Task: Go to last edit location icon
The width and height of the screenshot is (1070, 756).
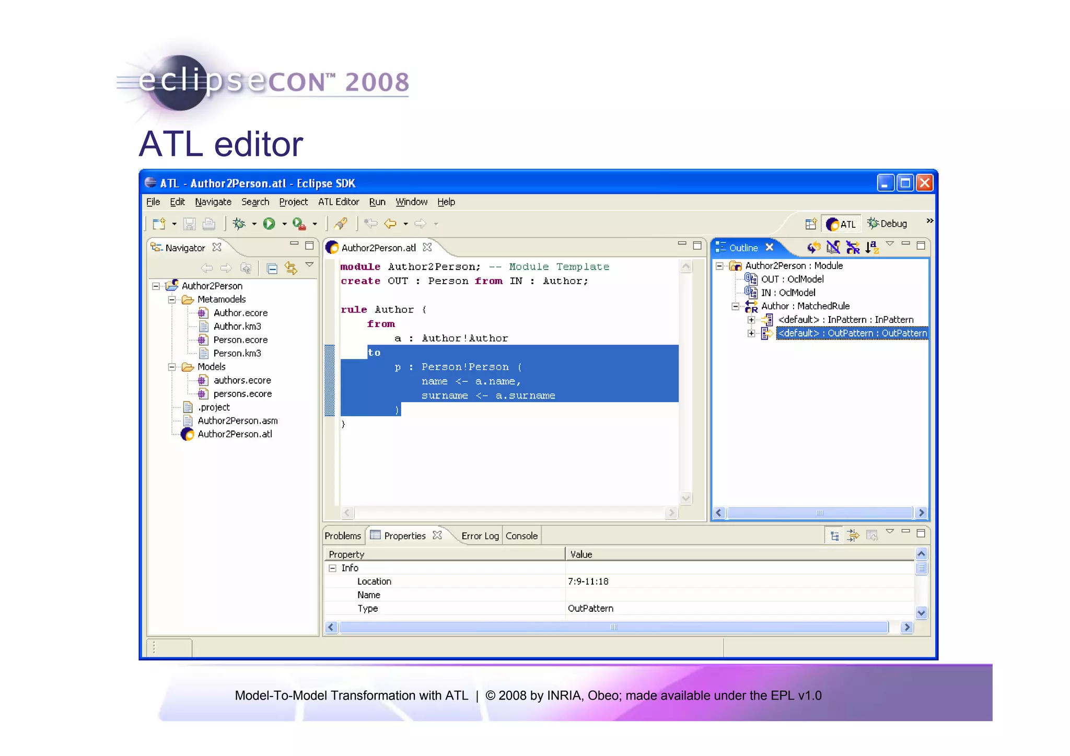Action: (x=371, y=224)
